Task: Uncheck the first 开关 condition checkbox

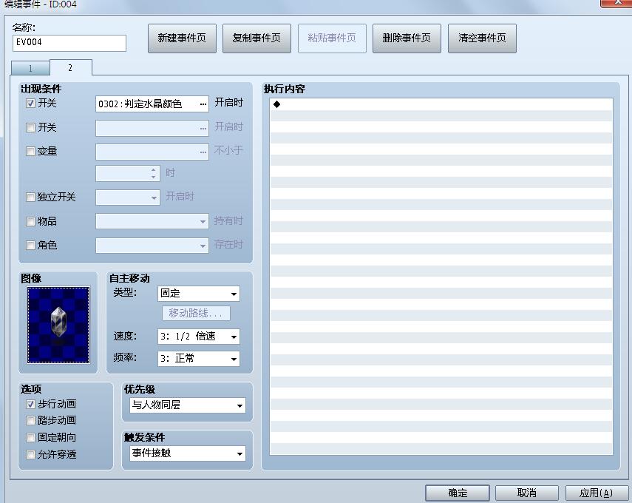Action: (x=30, y=104)
